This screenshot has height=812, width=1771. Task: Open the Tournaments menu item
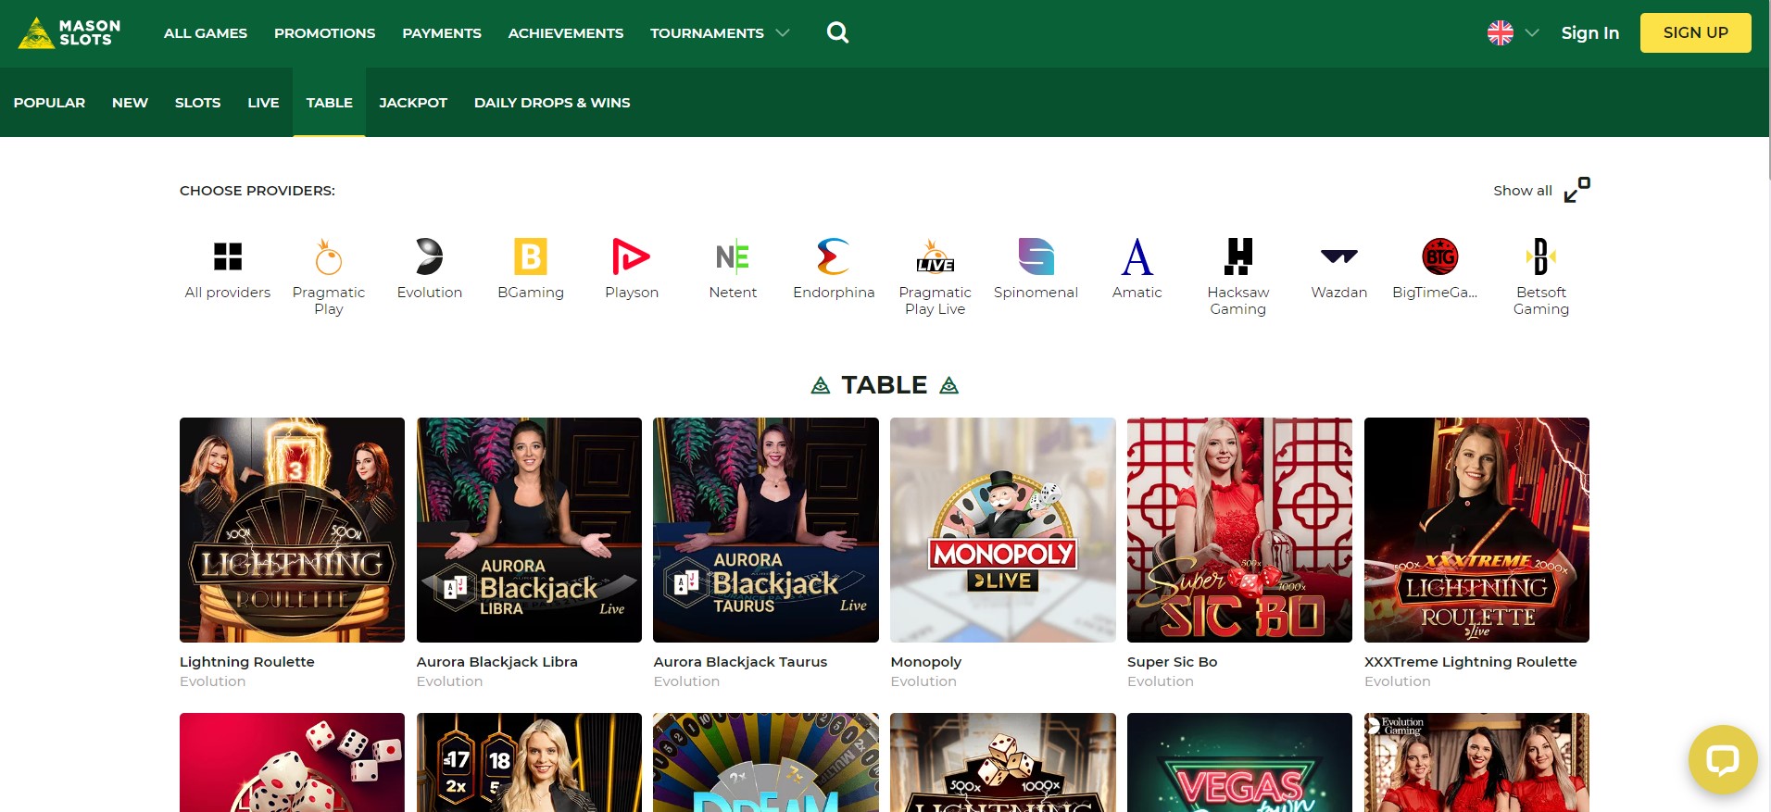pos(707,33)
